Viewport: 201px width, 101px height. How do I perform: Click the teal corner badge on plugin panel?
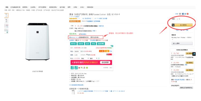pyautogui.click(x=112, y=46)
